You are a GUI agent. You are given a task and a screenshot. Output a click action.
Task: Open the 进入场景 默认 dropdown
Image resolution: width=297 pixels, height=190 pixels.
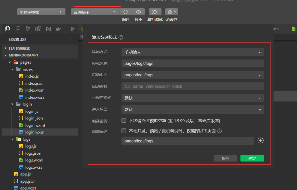coord(193,110)
